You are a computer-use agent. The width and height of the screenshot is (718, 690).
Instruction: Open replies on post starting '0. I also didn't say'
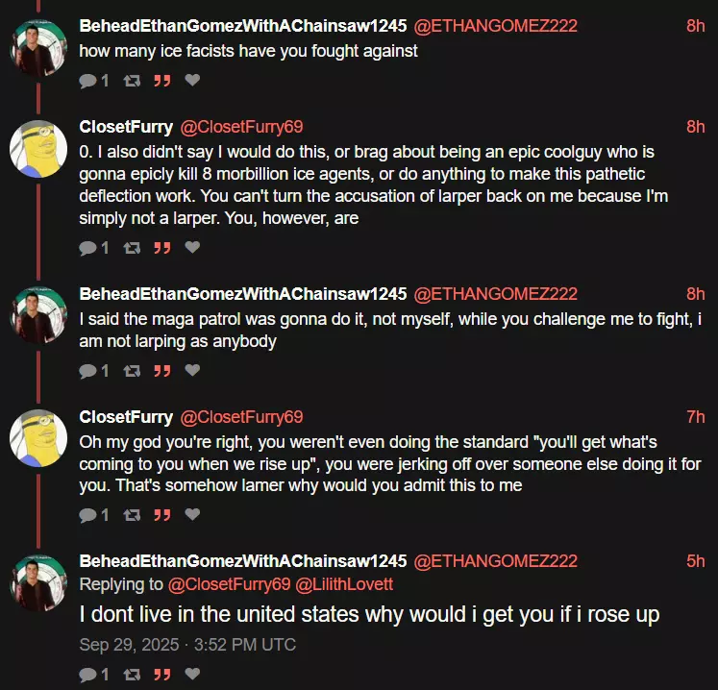click(x=93, y=248)
